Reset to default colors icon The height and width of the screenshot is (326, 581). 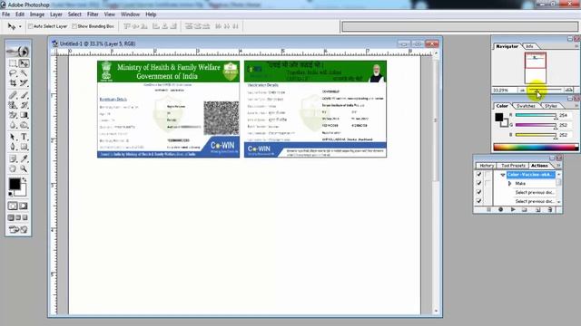[11, 194]
